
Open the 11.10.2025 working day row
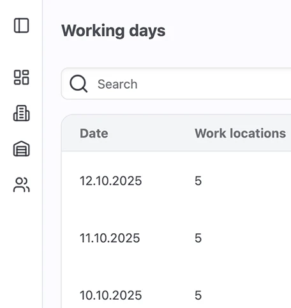pyautogui.click(x=176, y=238)
